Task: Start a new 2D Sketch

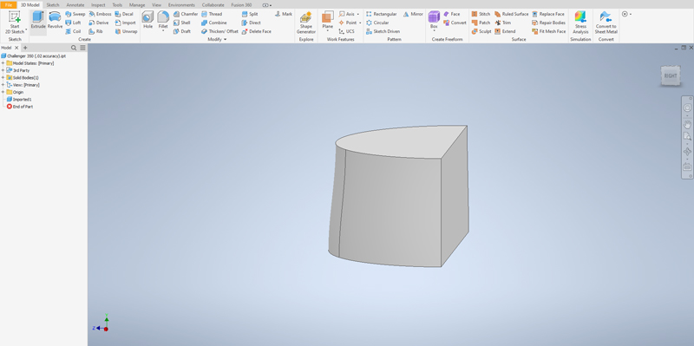Action: (15, 23)
